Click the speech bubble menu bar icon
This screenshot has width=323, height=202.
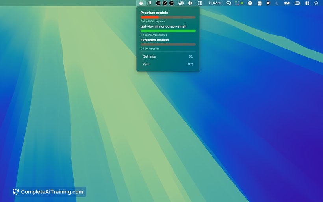coord(268,3)
